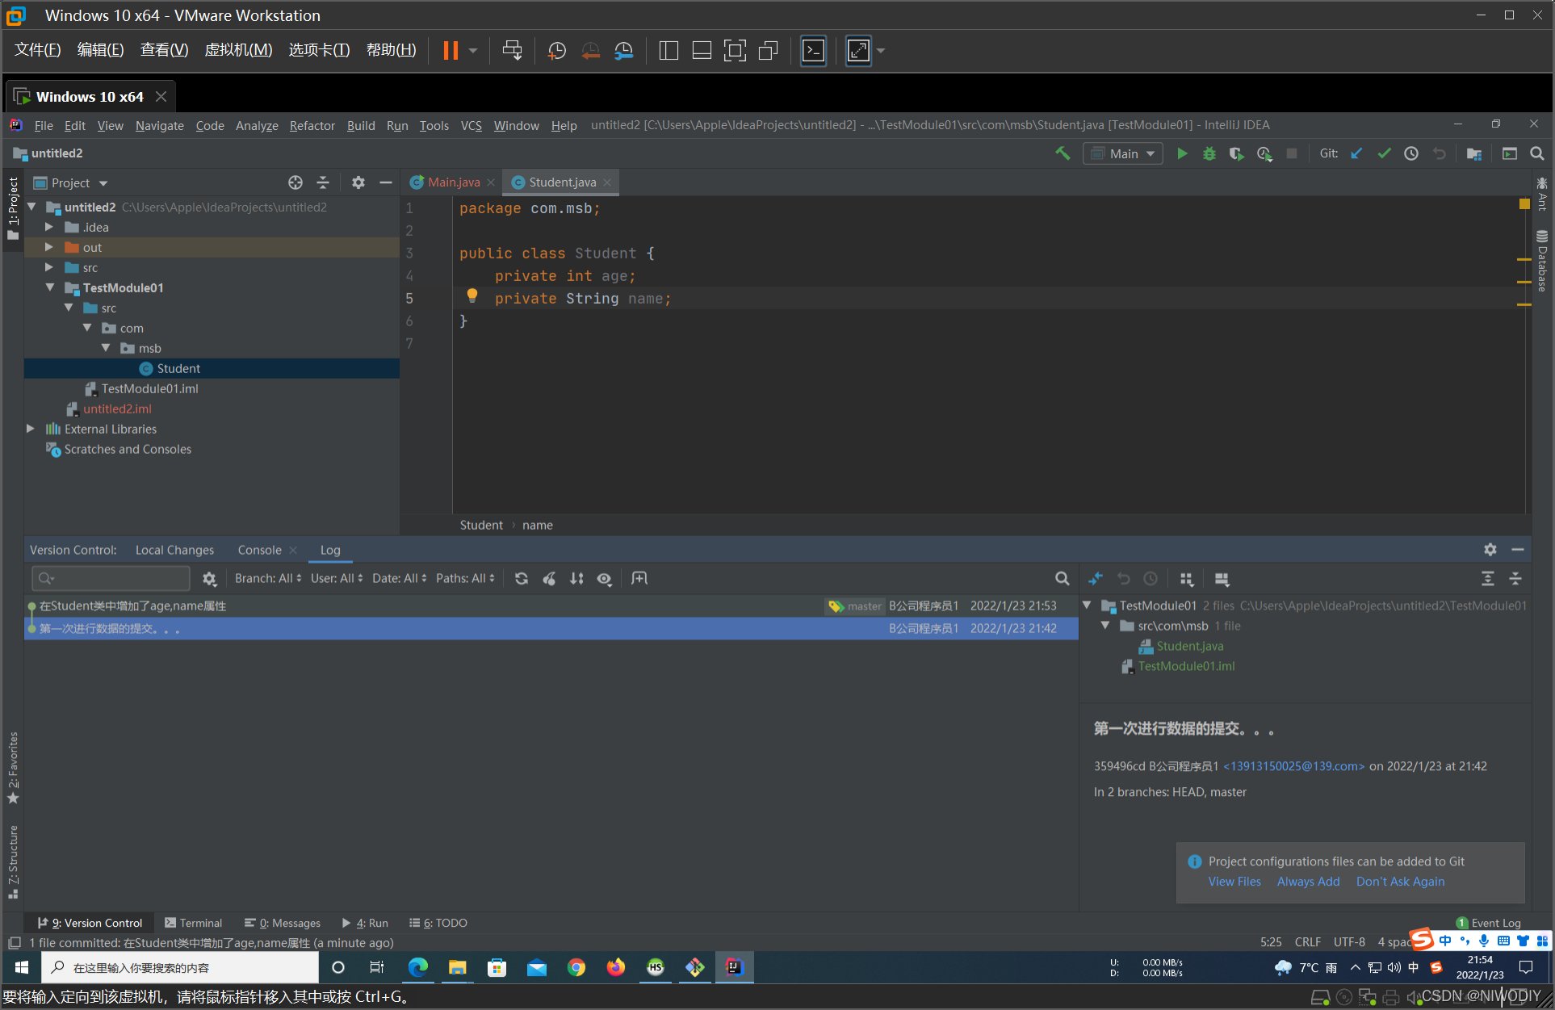Viewport: 1555px width, 1010px height.
Task: Open the Refactor menu
Action: 312,125
